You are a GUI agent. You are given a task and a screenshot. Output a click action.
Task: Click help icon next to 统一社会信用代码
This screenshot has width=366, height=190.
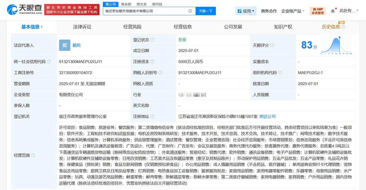[x=49, y=62]
